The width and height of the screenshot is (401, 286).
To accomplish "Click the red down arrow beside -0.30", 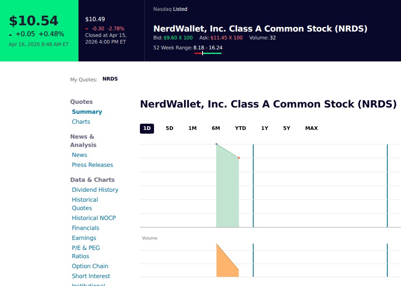I will click(x=87, y=29).
